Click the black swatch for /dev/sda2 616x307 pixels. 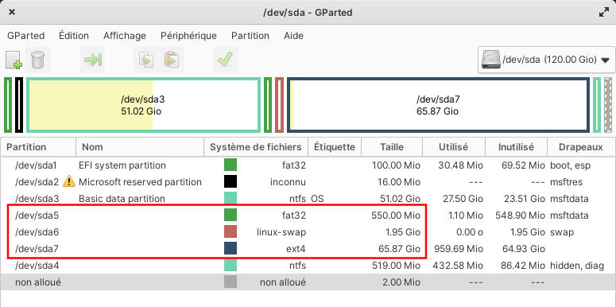coord(231,181)
